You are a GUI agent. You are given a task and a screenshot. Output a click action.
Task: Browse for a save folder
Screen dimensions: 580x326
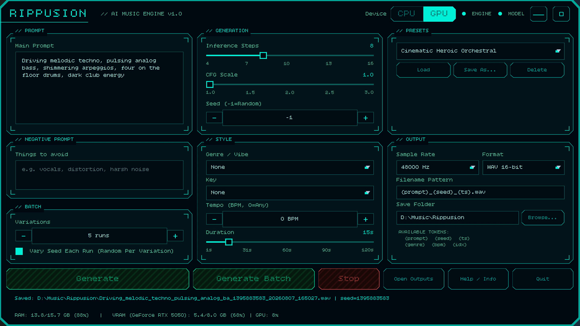coord(543,218)
